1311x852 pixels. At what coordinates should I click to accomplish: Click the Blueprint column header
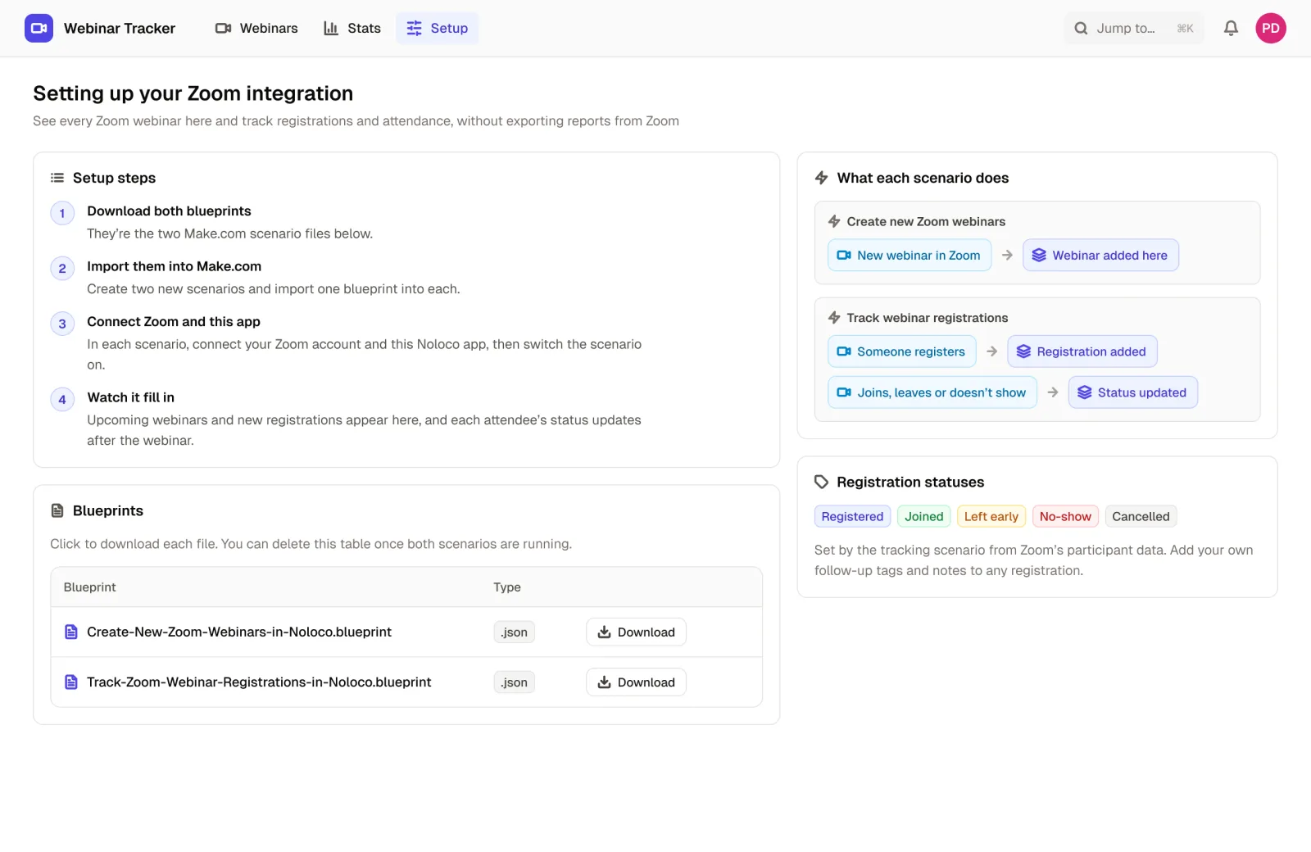(x=90, y=587)
